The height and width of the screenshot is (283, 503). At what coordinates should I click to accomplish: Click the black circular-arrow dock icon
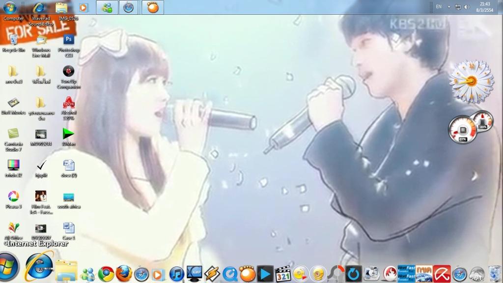[x=353, y=274]
